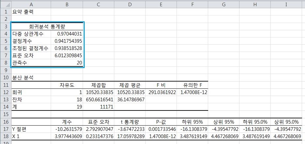Click the '상위 95.0%' header cell
The width and height of the screenshot is (305, 144).
coord(286,122)
